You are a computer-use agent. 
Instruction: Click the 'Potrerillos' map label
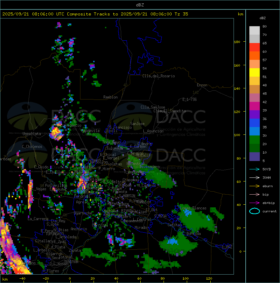pos(56,186)
